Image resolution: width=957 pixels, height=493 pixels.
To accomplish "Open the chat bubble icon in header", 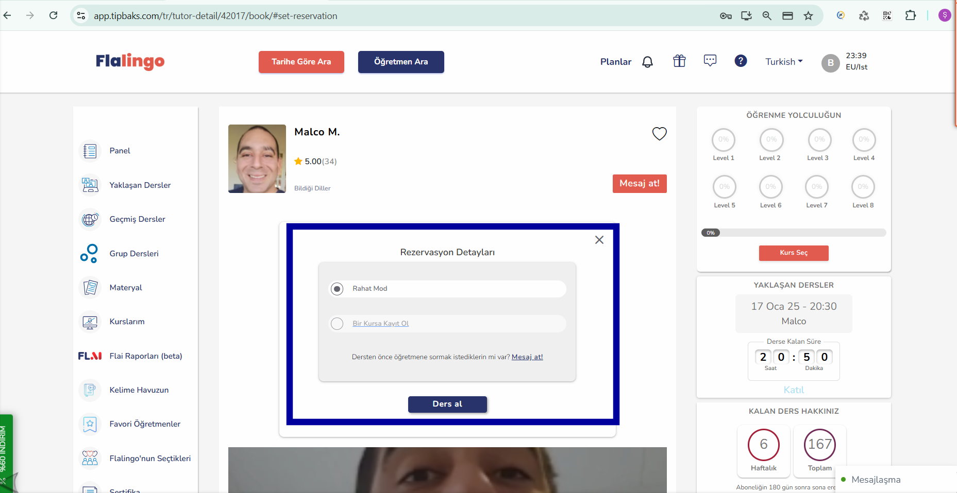I will coord(710,61).
